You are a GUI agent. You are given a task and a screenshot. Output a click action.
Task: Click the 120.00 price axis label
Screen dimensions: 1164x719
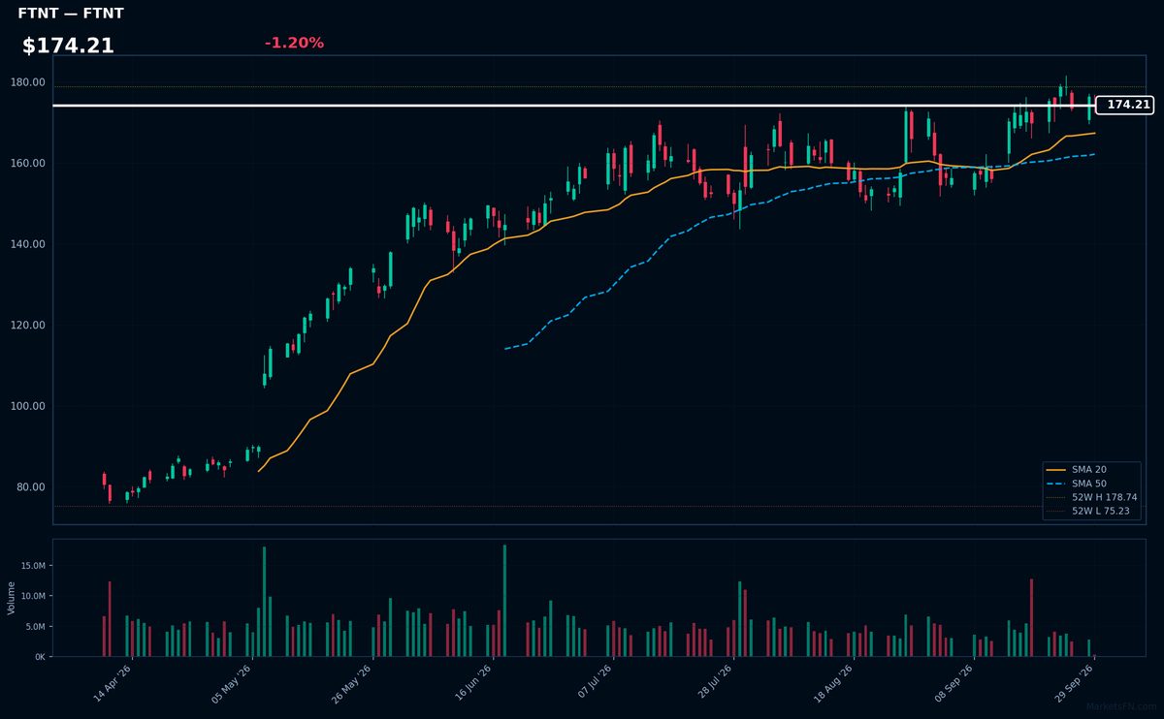click(29, 326)
